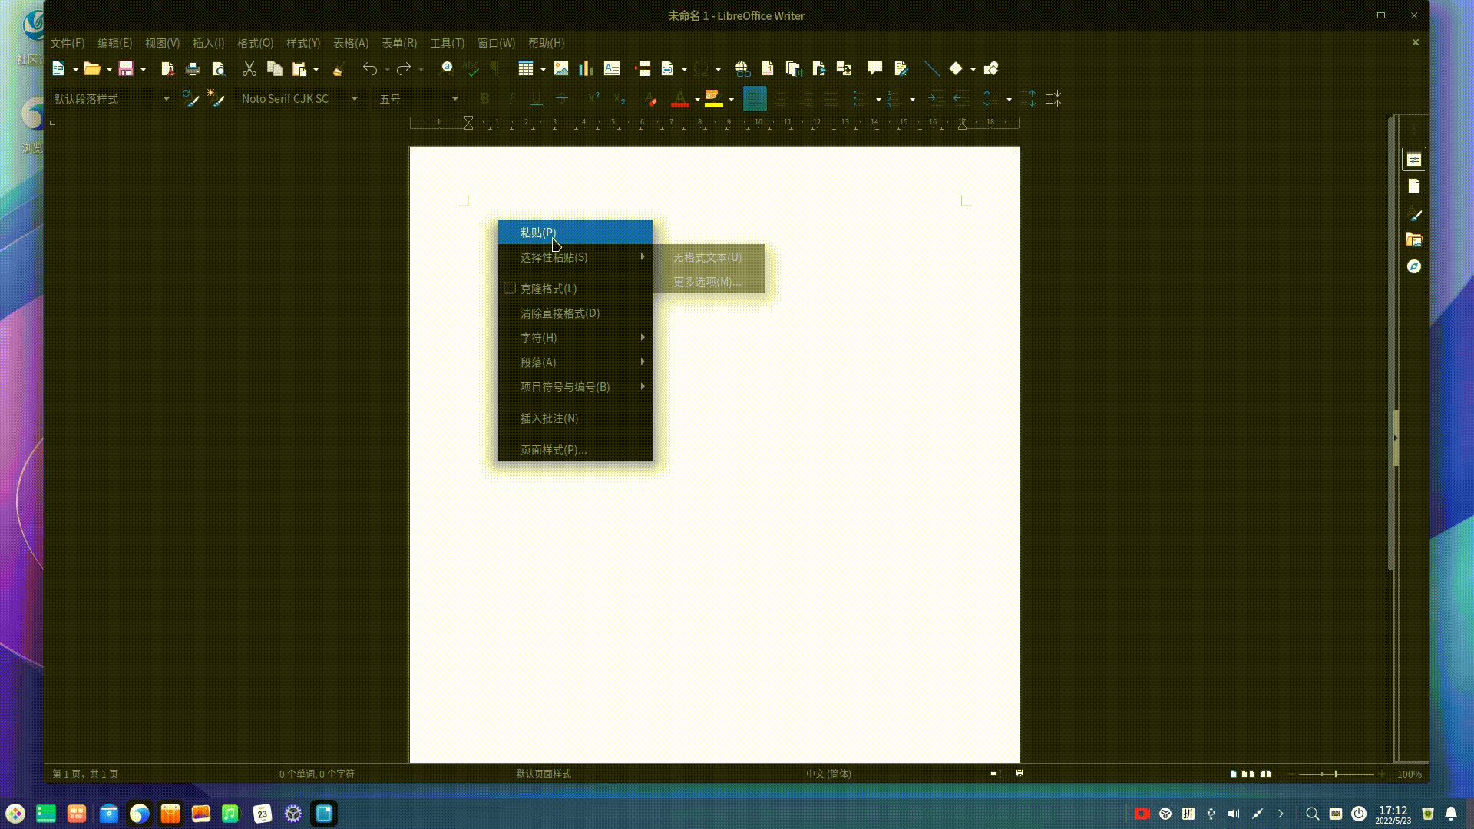This screenshot has width=1474, height=829.
Task: Open the Gallery panel in the sidebar
Action: pyautogui.click(x=1415, y=239)
